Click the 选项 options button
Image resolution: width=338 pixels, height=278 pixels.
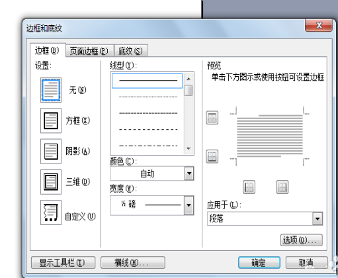pos(302,240)
